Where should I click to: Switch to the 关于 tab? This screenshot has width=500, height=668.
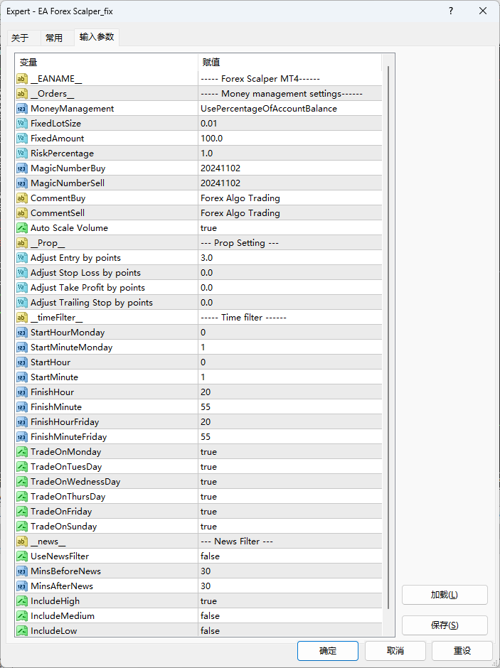(20, 38)
